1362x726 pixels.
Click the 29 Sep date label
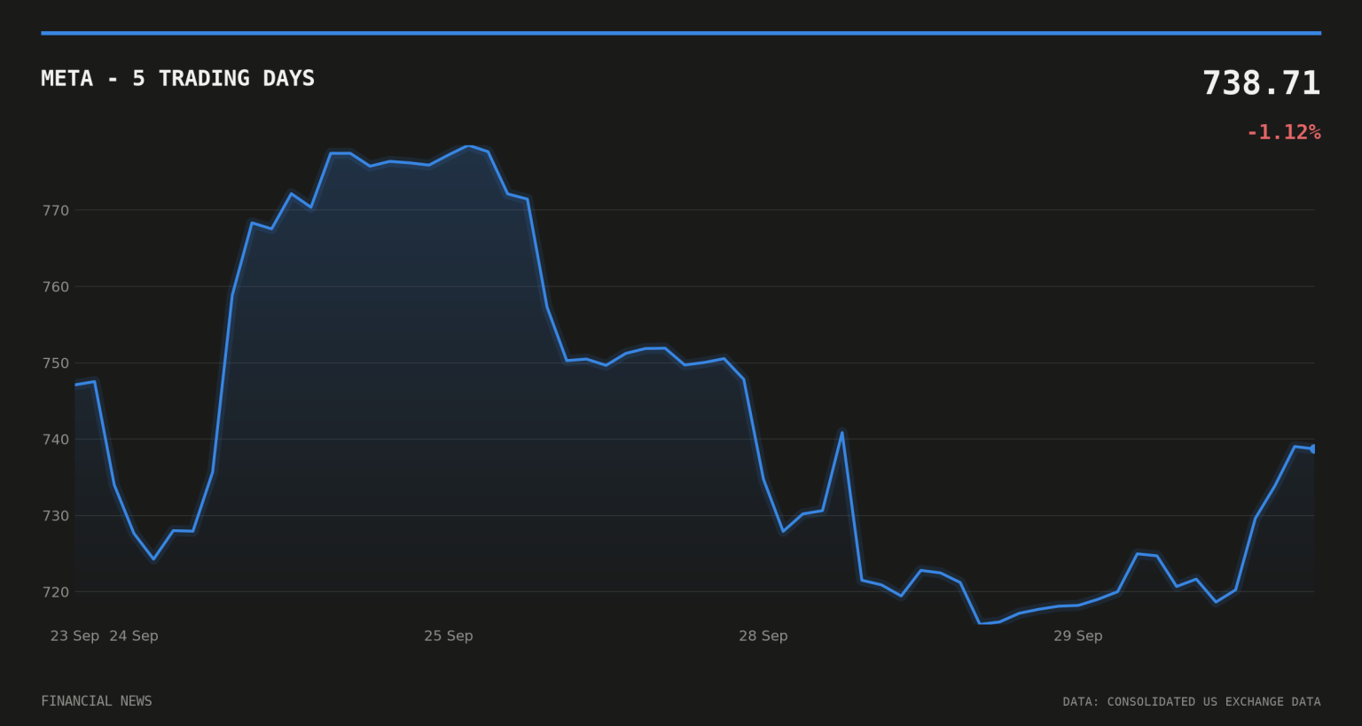pos(1078,636)
